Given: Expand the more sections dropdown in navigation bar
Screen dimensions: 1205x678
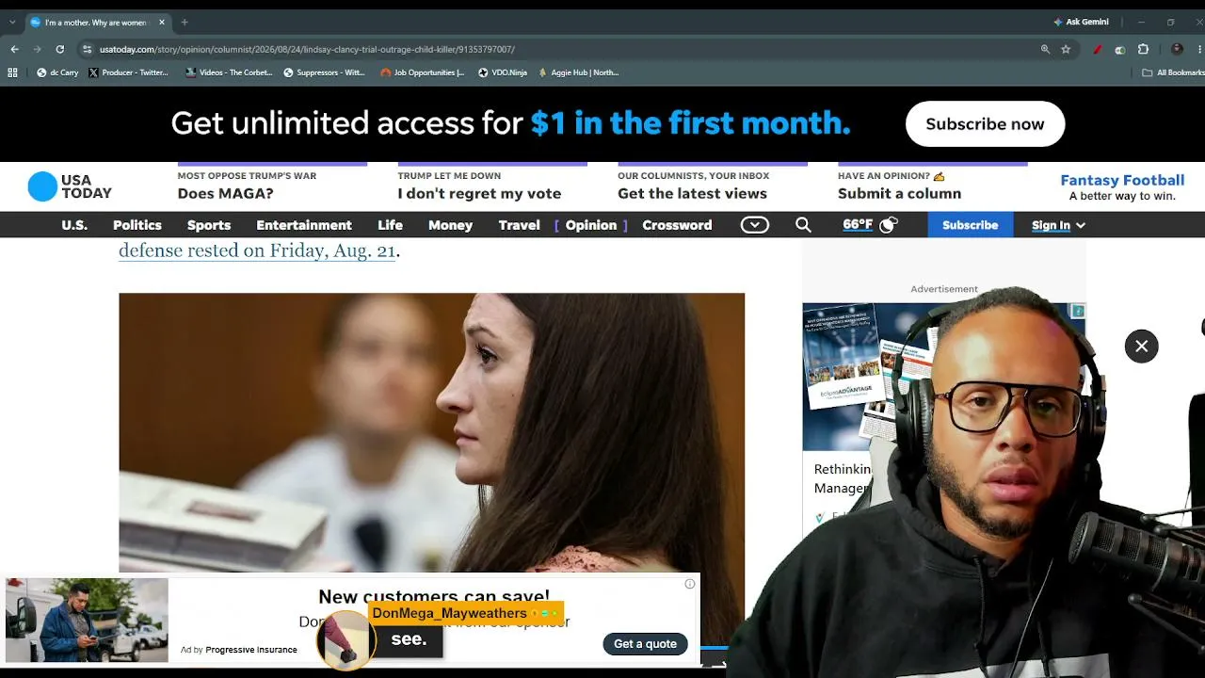Looking at the screenshot, I should (755, 225).
